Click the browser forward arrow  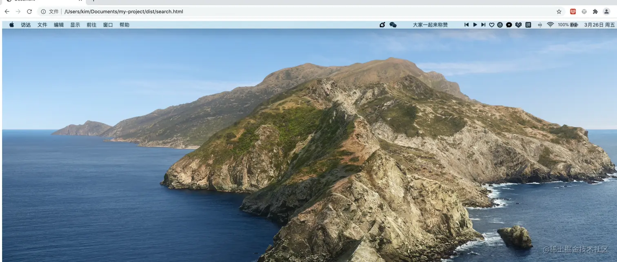(x=18, y=11)
